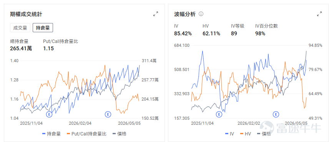Click the 332.903 axis label

(182, 94)
